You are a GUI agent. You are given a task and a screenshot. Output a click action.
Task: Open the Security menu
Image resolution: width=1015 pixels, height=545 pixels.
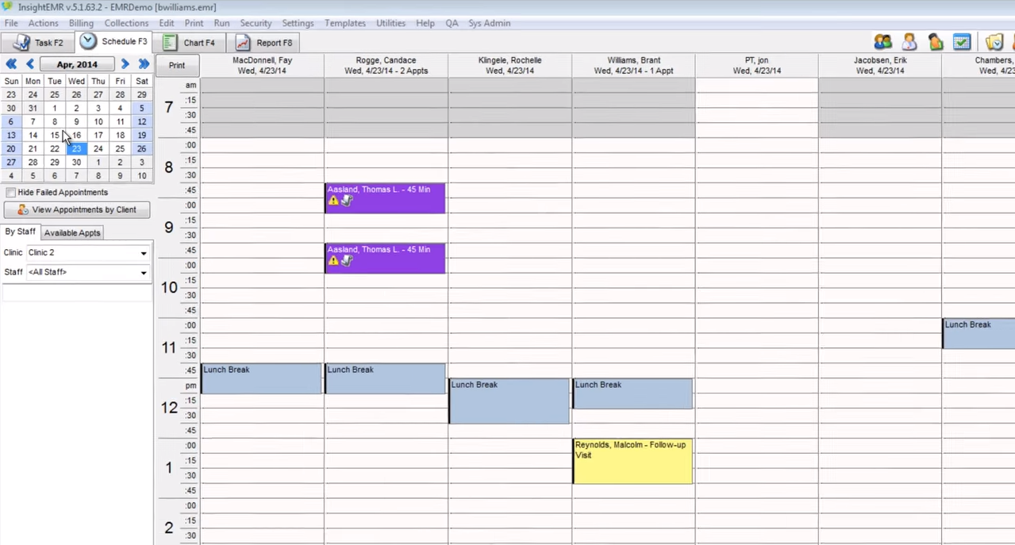pos(256,23)
